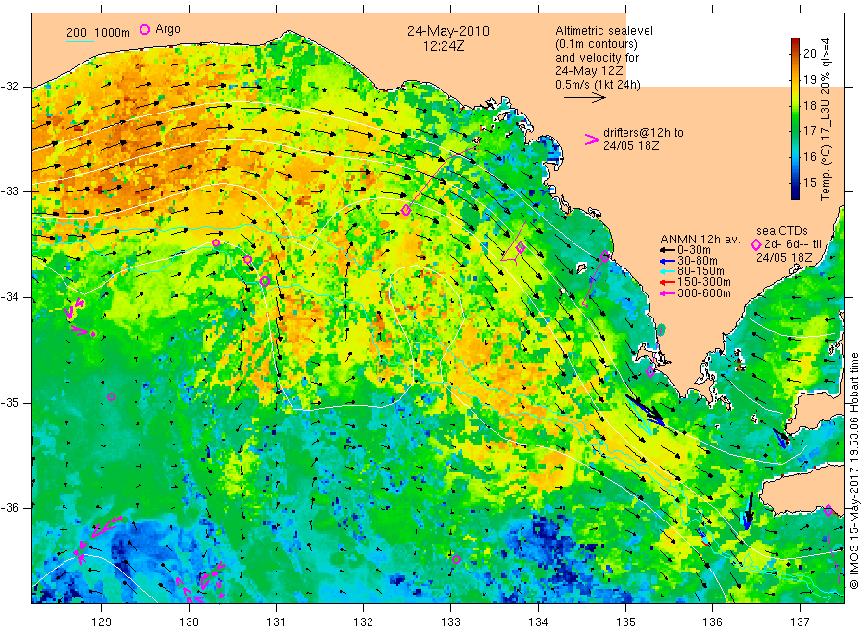Image resolution: width=866 pixels, height=635 pixels.
Task: Click the red 150-300m legend arrow
Action: click(667, 282)
